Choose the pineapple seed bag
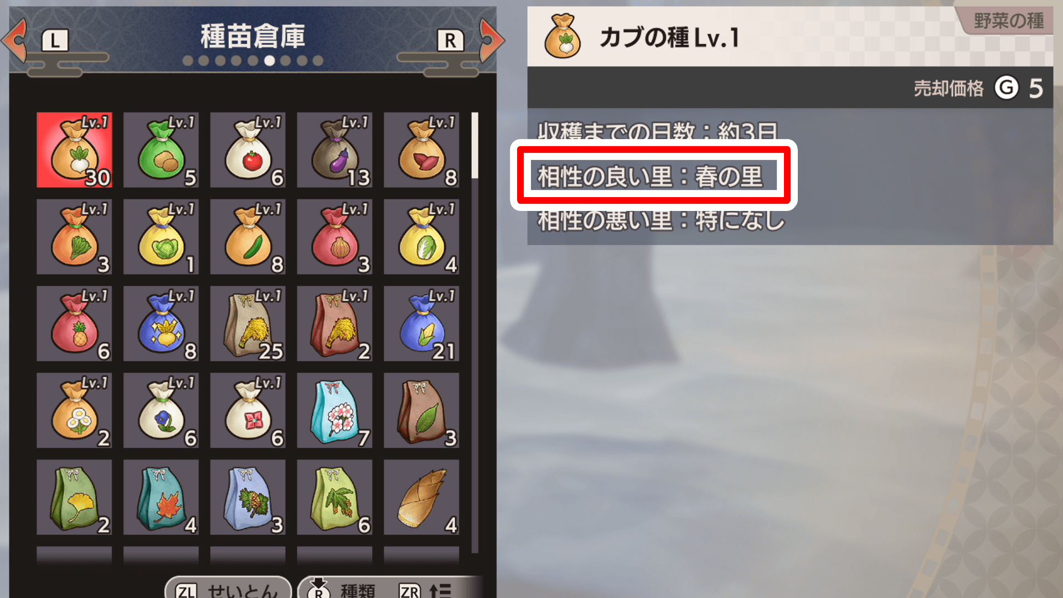Screen dimensions: 1063x598 coord(74,324)
